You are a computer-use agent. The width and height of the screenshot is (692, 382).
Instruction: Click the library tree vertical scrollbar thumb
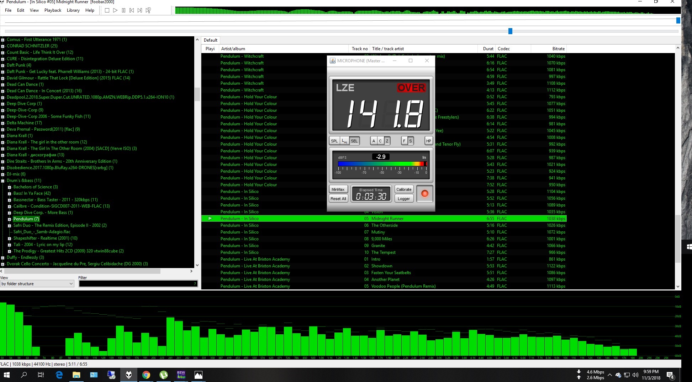click(197, 94)
